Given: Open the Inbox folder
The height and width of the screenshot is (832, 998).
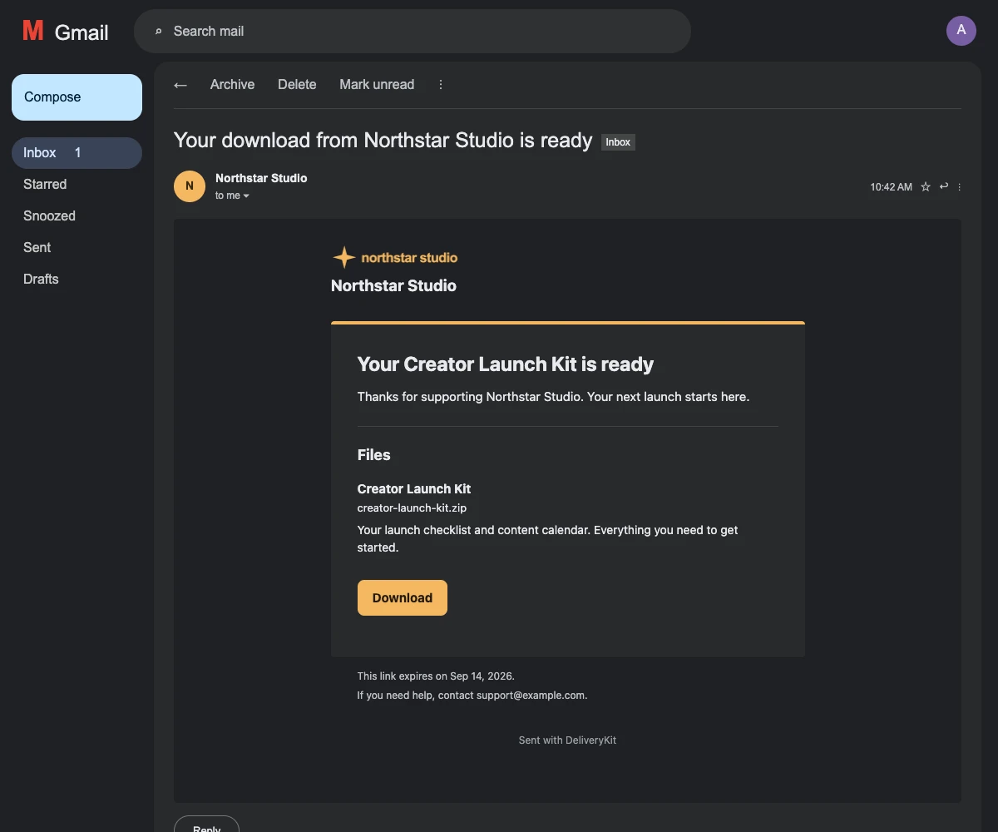Looking at the screenshot, I should point(77,153).
